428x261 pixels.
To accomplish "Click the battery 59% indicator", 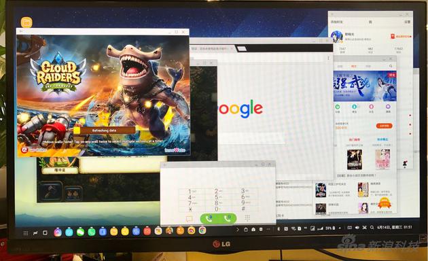I will (x=330, y=228).
